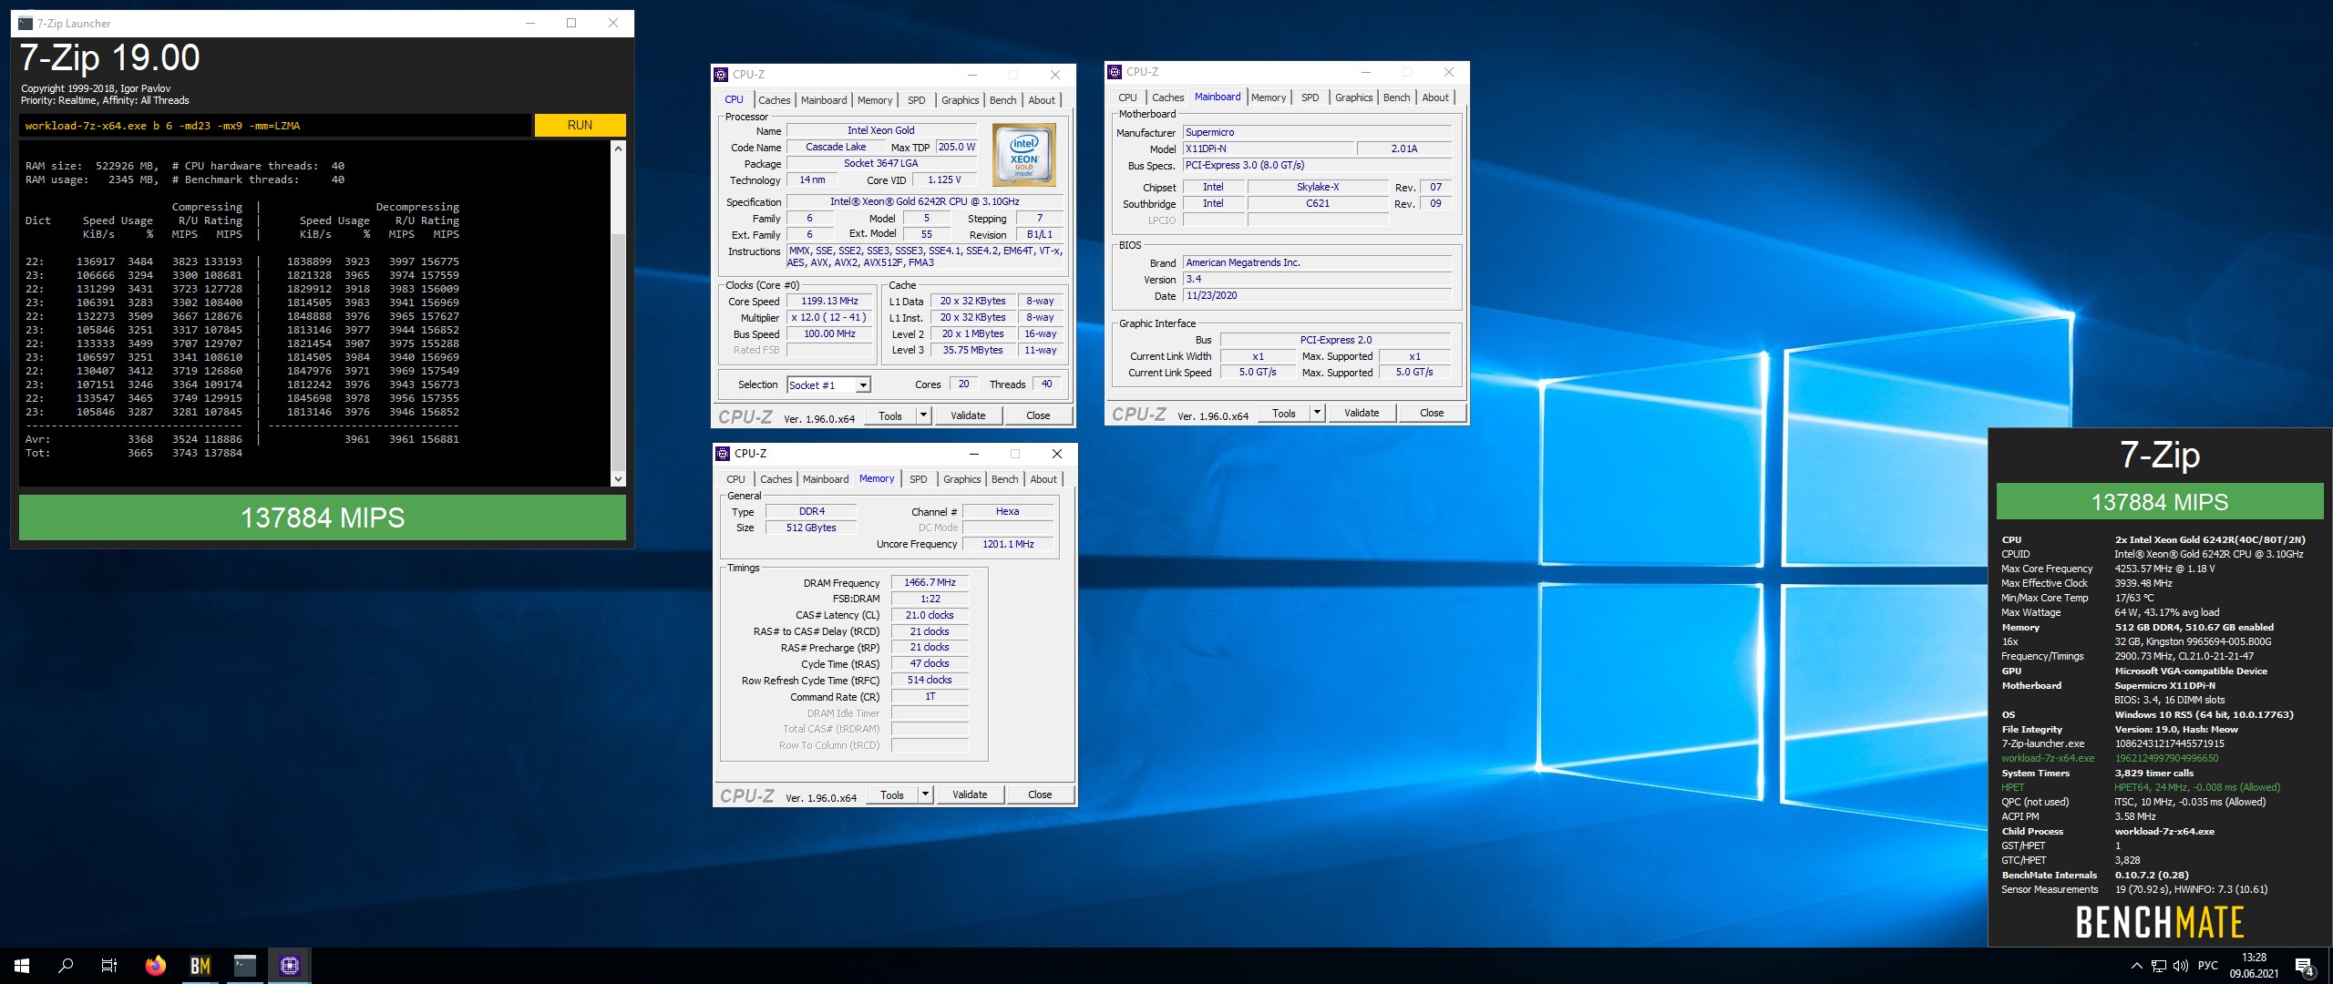Click the RUN button in 7-Zip Launcher

click(x=580, y=125)
